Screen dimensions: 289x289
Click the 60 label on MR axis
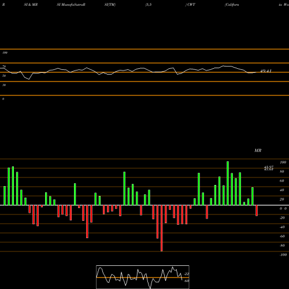click(282, 181)
